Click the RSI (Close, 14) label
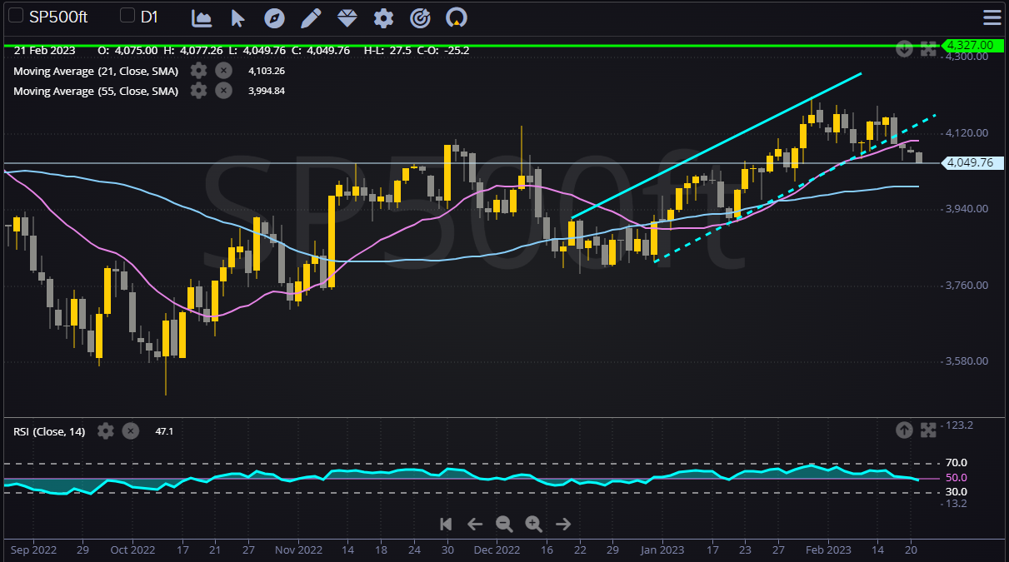Viewport: 1009px width, 562px height. tap(49, 431)
